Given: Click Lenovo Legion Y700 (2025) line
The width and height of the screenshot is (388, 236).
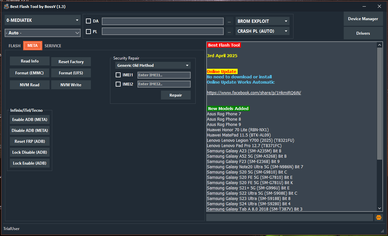Looking at the screenshot, I should (251, 140).
